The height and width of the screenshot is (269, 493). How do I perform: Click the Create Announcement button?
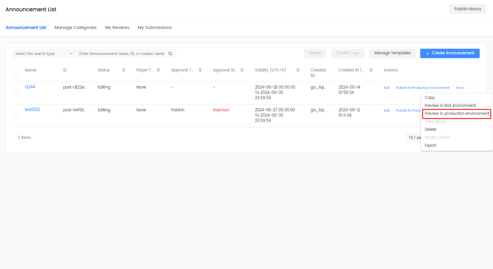coord(449,53)
